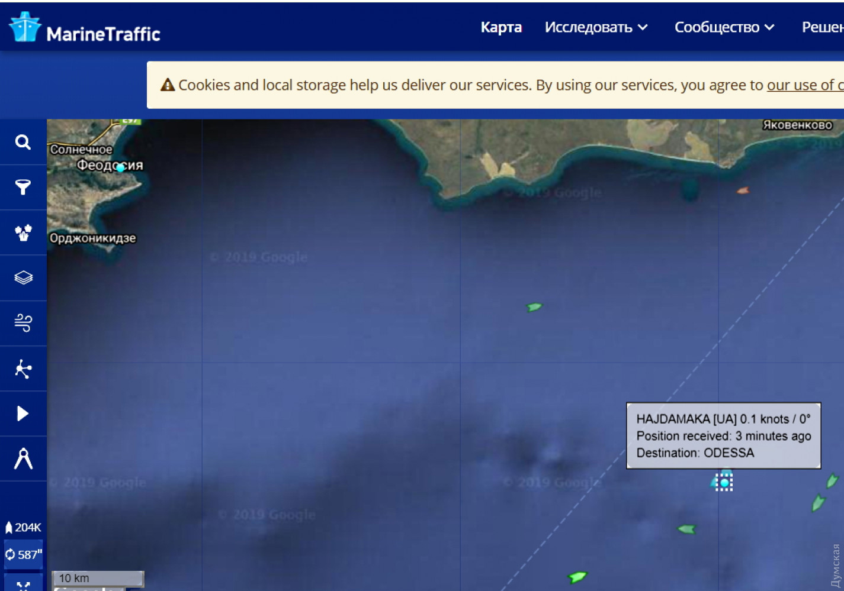Click the Феодосия port marker

120,167
